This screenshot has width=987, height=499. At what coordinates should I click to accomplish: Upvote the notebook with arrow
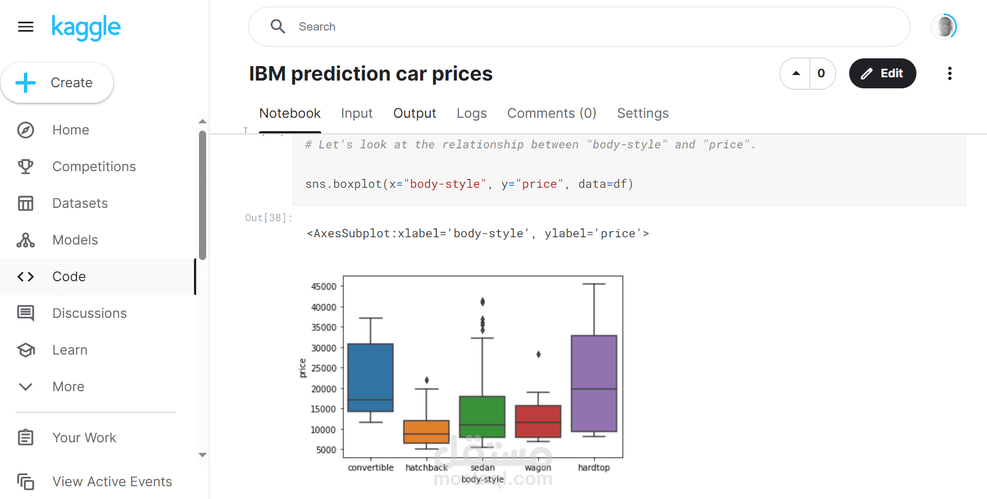[796, 73]
